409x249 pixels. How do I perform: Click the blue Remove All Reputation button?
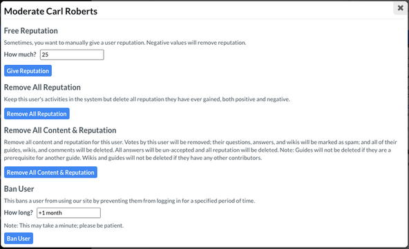point(37,114)
